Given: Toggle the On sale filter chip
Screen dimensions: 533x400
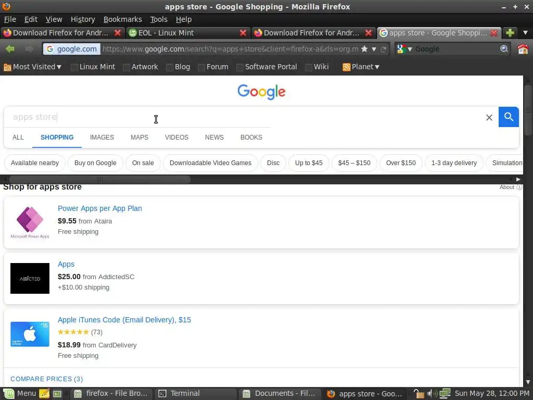Looking at the screenshot, I should coord(143,163).
